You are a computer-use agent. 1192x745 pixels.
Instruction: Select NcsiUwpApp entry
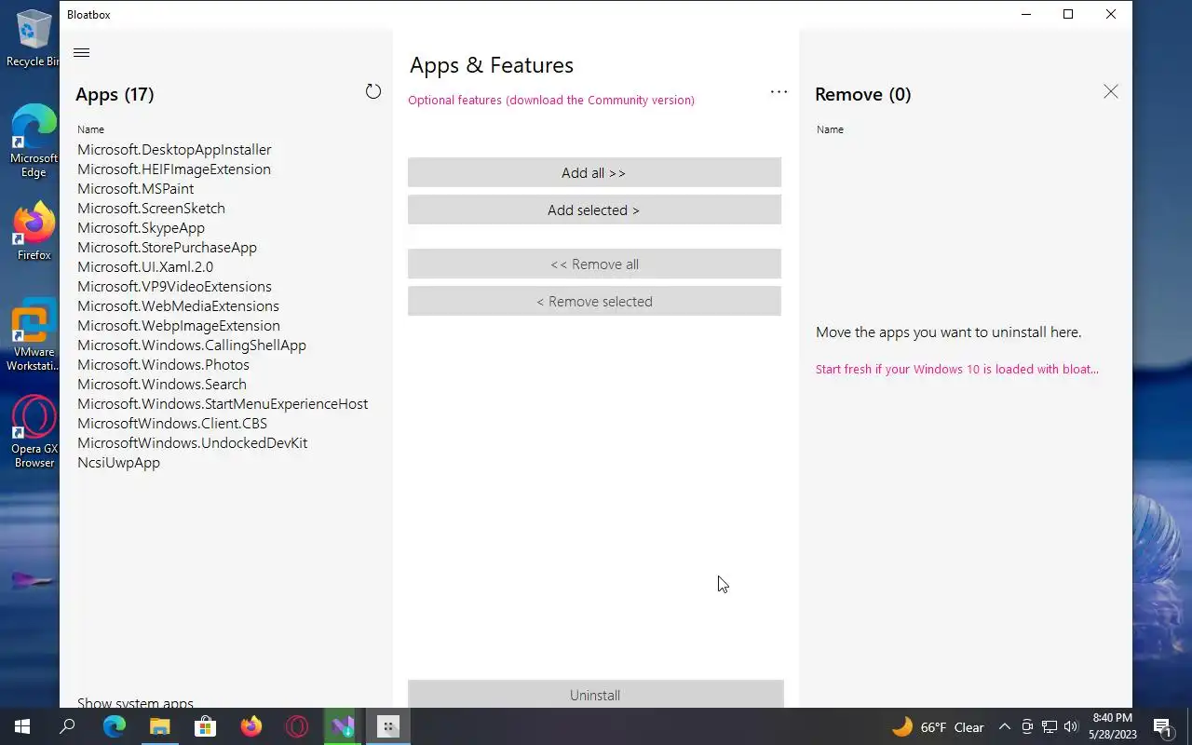click(118, 462)
